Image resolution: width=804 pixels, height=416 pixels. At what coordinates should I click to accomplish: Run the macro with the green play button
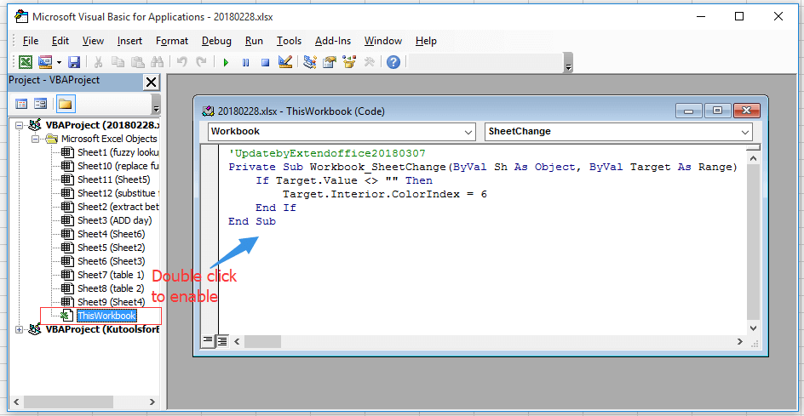click(226, 62)
